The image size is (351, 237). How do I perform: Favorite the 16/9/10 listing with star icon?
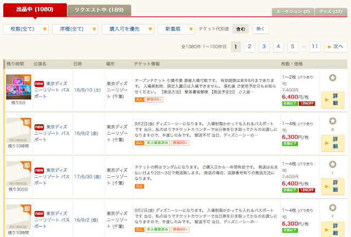click(x=332, y=78)
